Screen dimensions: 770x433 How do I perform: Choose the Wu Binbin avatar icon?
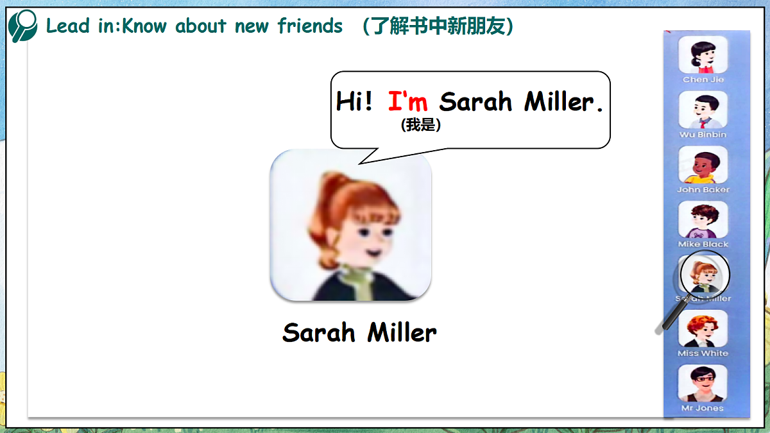point(703,110)
